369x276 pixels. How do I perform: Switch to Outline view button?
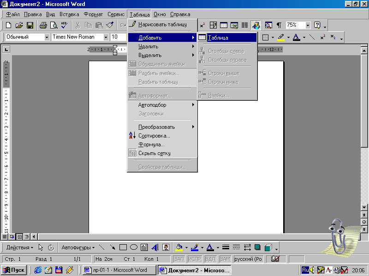tap(27, 237)
